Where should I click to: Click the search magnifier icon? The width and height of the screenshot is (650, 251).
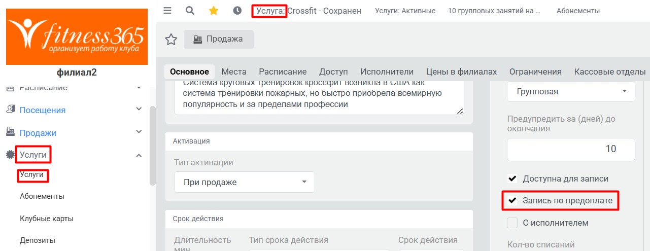tap(190, 11)
